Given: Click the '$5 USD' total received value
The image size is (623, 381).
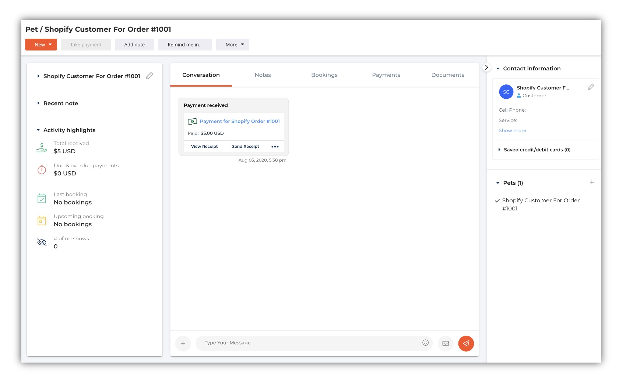Looking at the screenshot, I should (x=64, y=151).
